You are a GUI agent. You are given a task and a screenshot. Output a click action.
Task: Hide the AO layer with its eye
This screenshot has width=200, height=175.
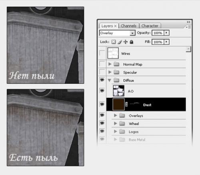click(x=102, y=91)
